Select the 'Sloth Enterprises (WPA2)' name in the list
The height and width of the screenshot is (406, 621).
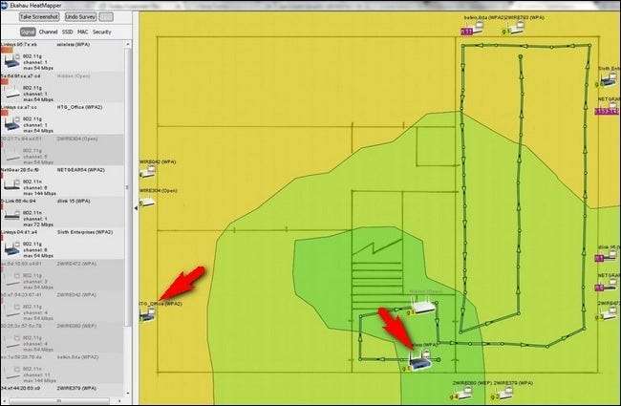tap(85, 232)
